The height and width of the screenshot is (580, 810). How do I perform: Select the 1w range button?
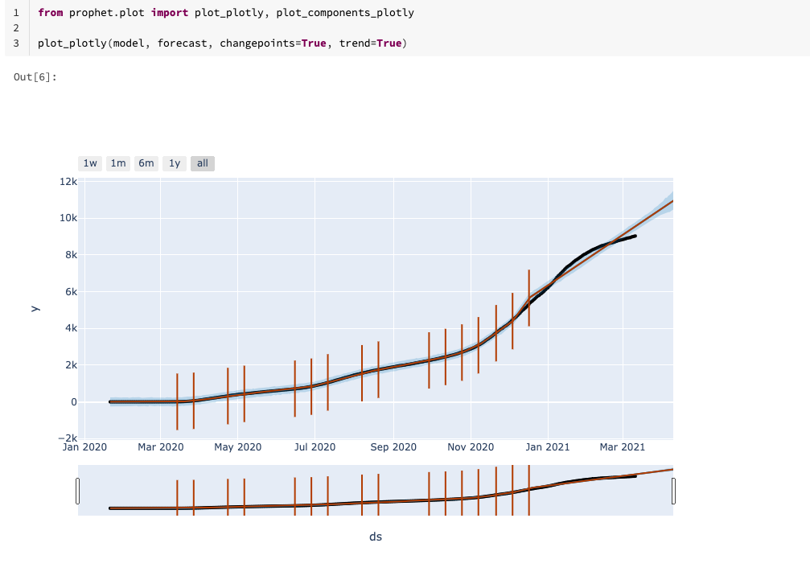point(90,163)
